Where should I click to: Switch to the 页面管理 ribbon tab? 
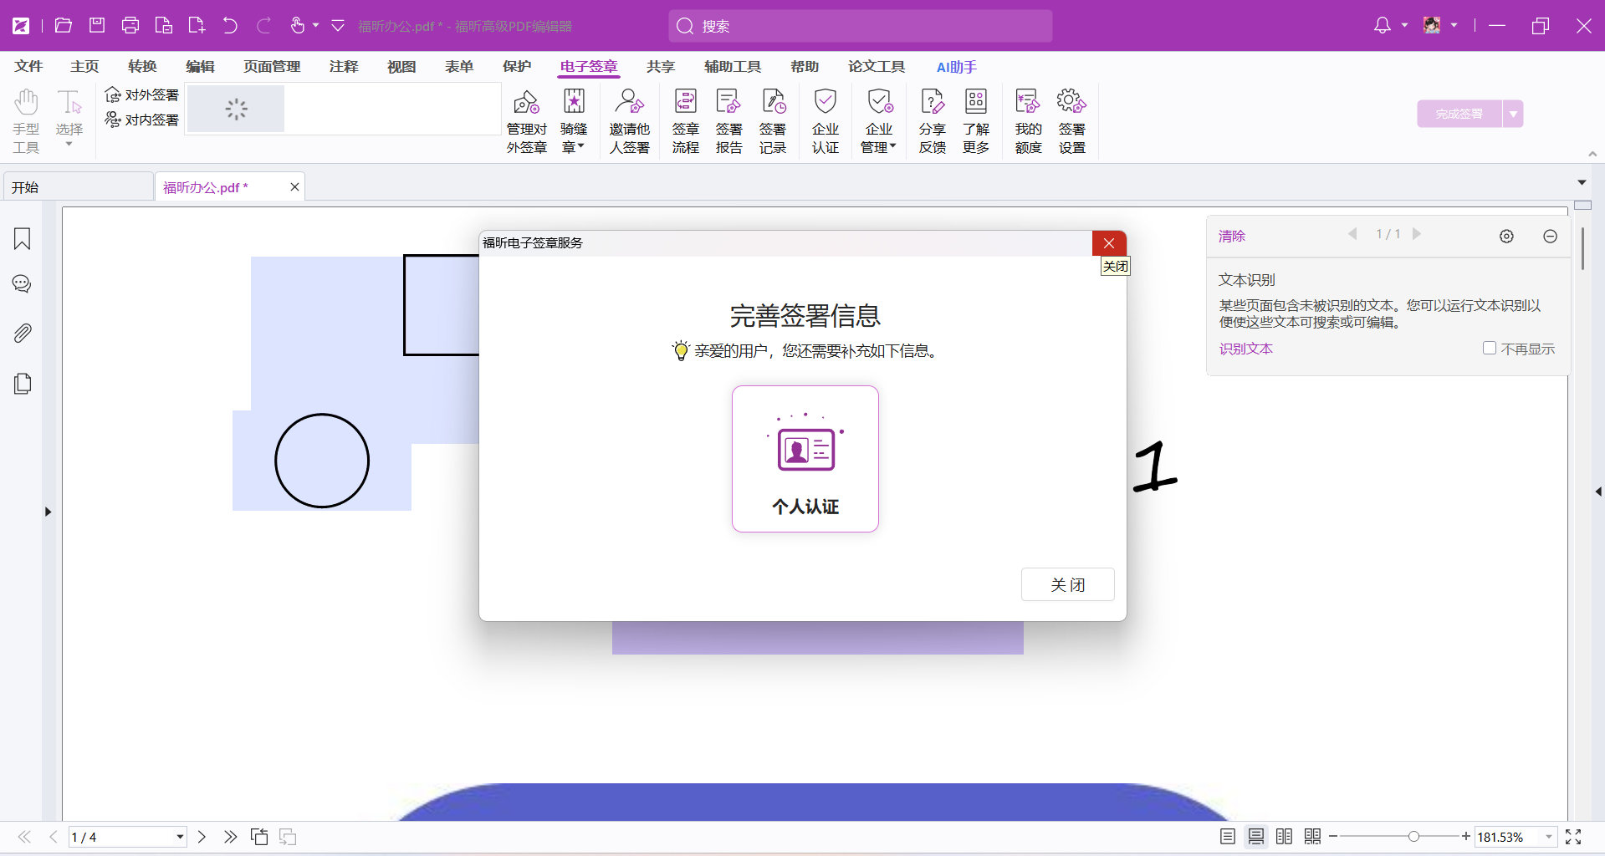point(272,67)
